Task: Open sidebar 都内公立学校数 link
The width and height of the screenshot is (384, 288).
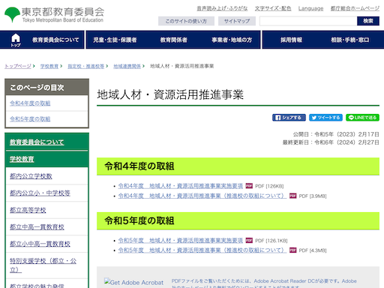Action: coord(31,176)
